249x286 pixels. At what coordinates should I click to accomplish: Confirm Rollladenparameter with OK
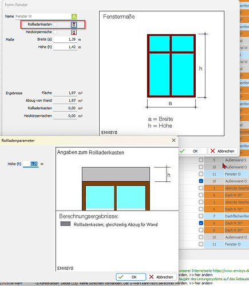[131, 277]
